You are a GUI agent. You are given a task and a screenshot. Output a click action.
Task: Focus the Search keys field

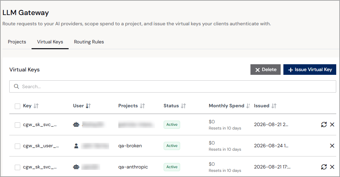pyautogui.click(x=173, y=86)
